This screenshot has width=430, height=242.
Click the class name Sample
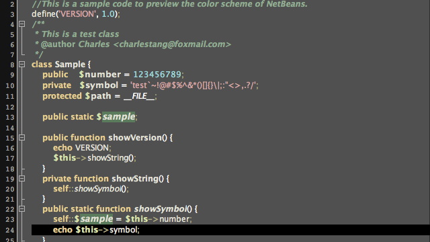[70, 65]
